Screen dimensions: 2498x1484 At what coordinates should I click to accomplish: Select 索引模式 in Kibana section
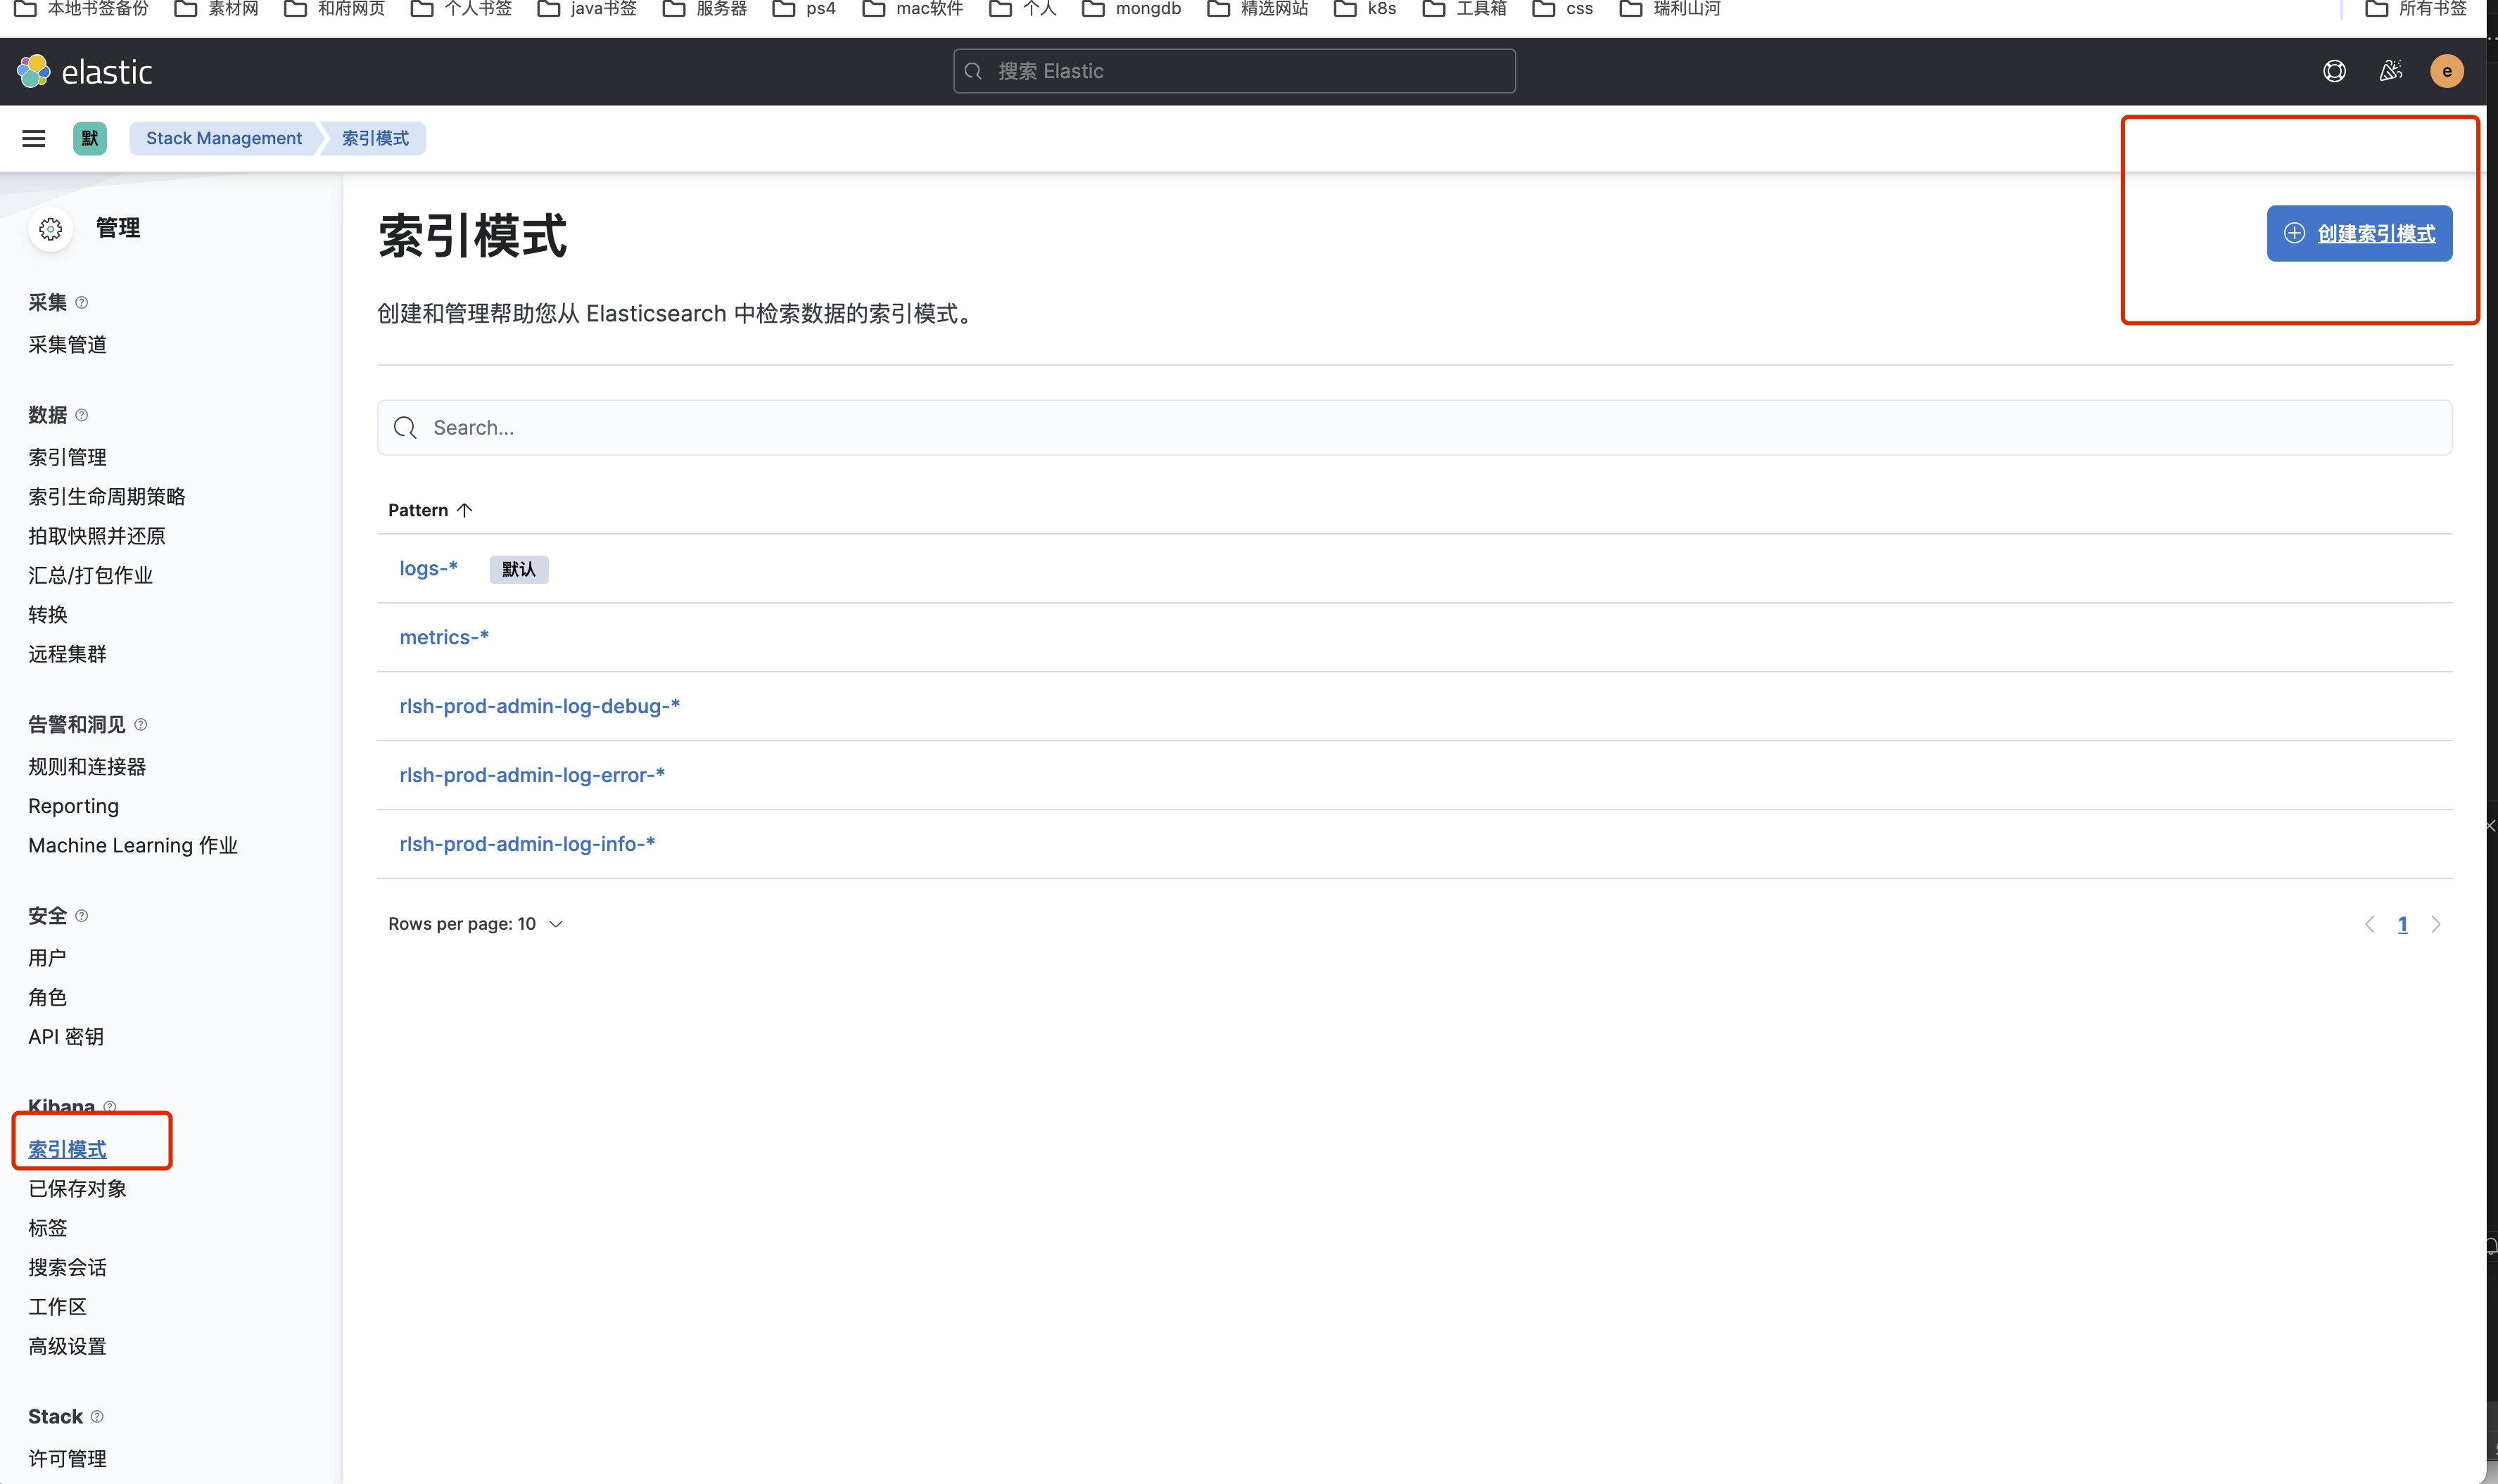(67, 1149)
